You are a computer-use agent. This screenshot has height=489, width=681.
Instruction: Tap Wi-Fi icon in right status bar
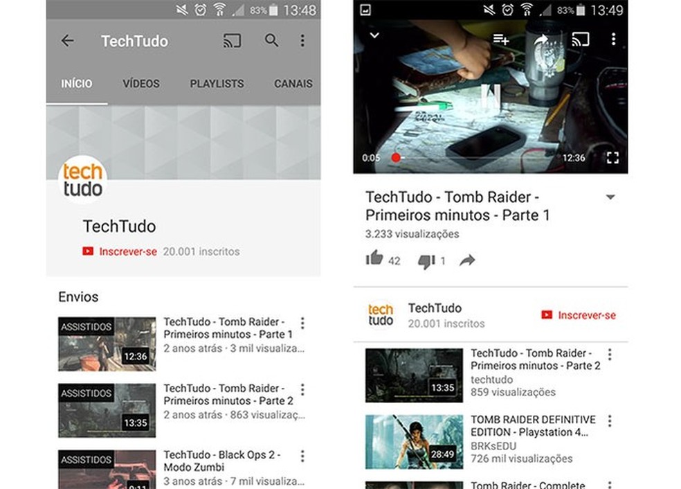click(527, 10)
